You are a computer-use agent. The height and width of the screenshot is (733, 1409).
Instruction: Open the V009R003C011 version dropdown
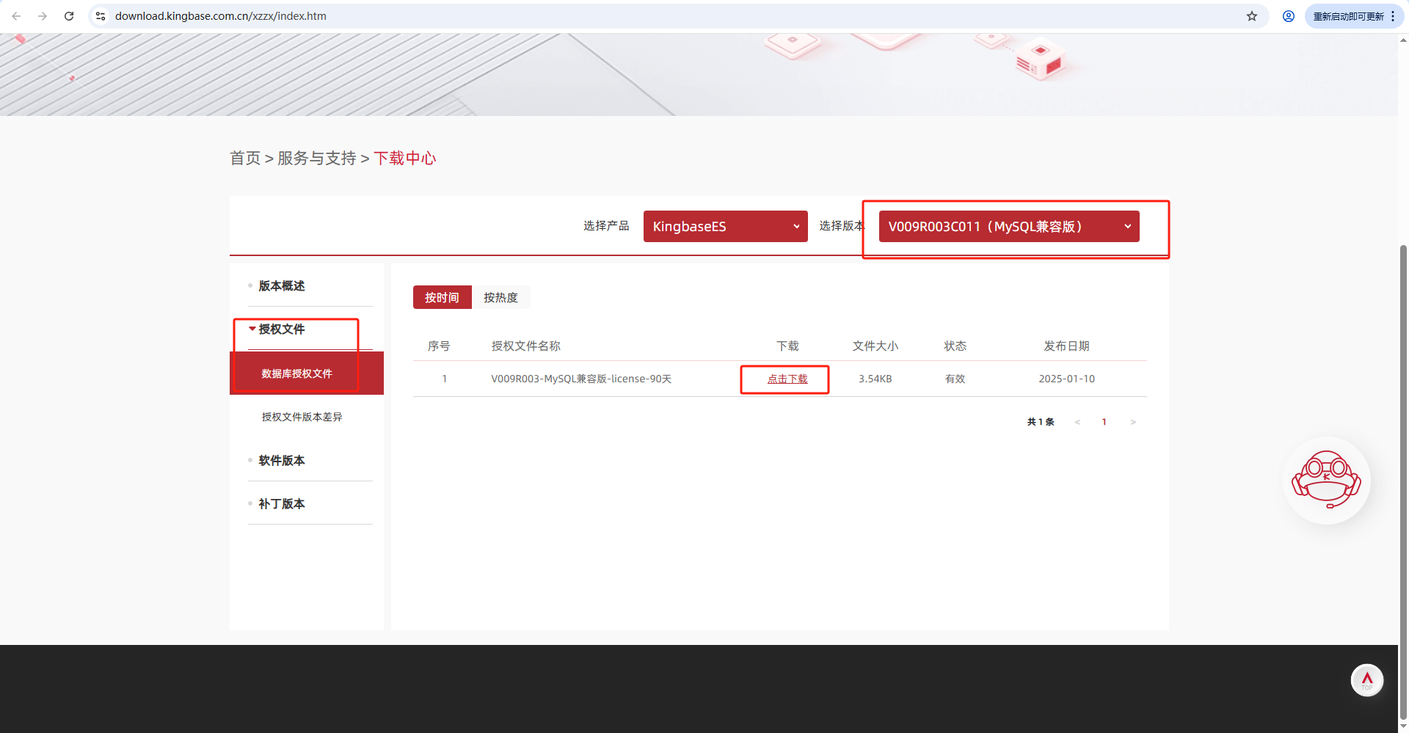tap(1009, 227)
